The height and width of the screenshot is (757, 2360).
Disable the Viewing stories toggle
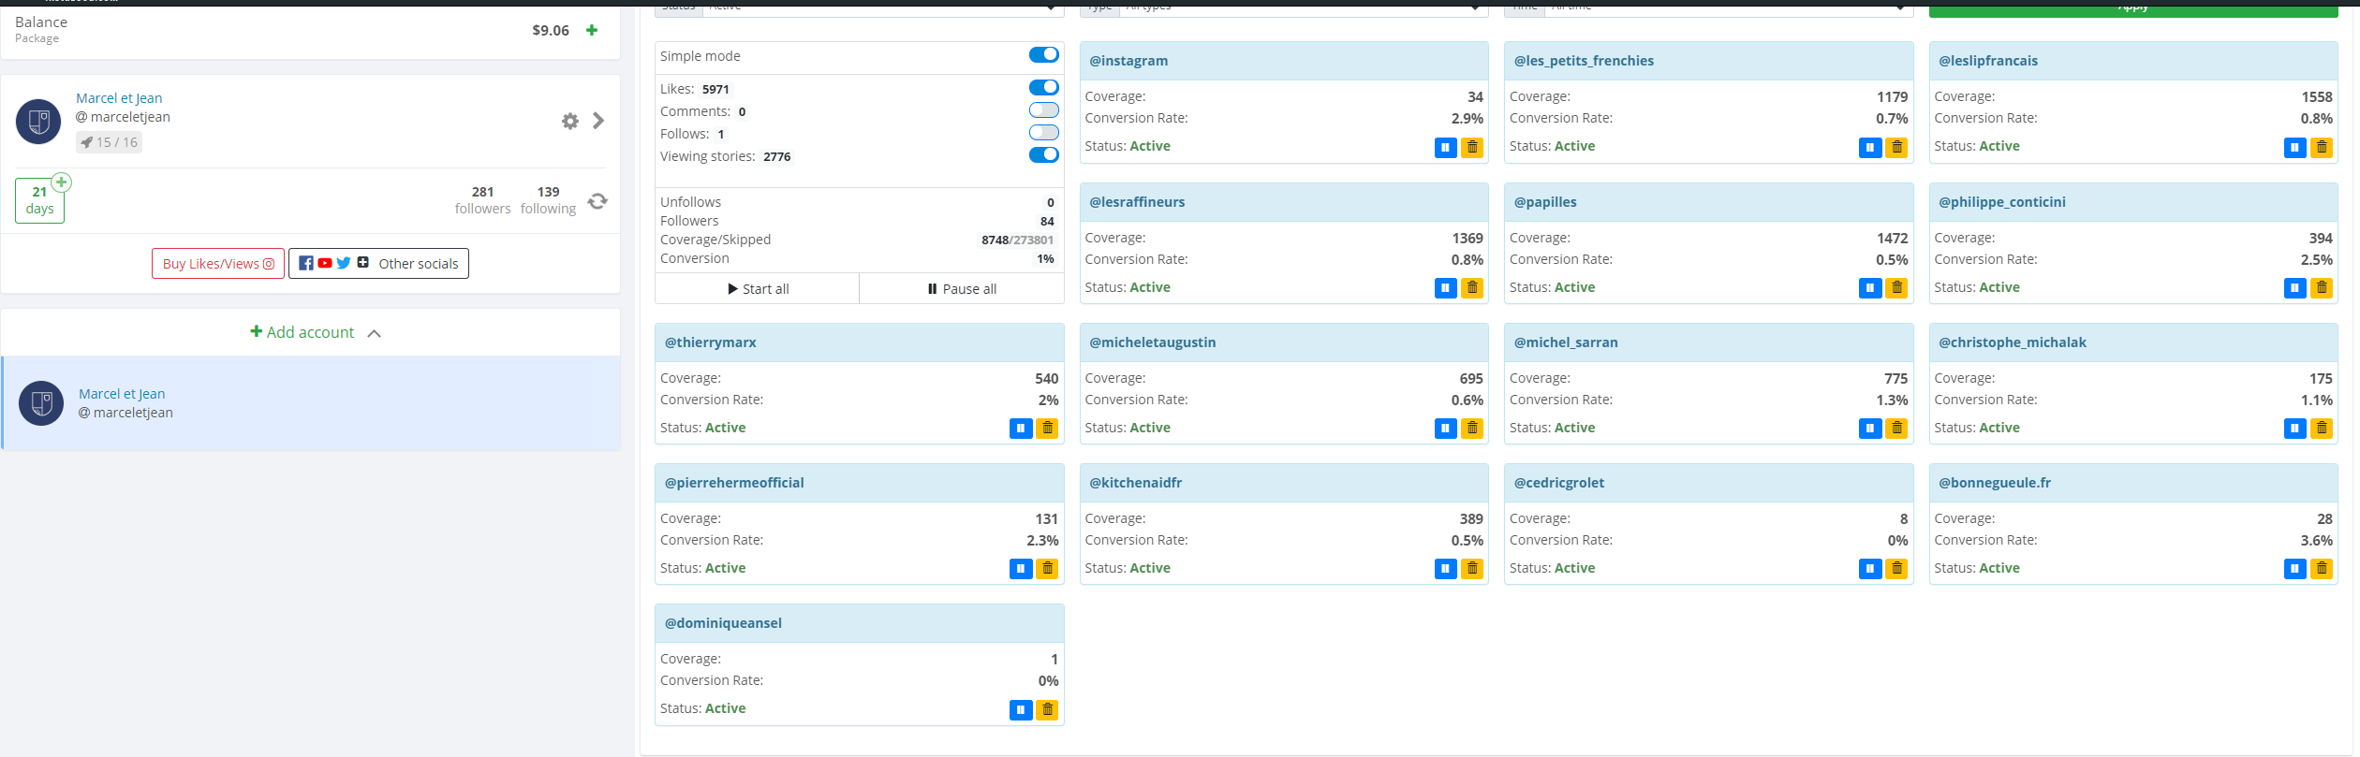tap(1043, 155)
